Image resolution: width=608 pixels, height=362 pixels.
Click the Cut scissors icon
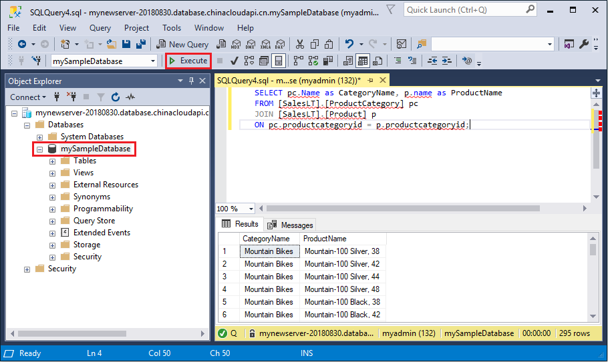coord(300,44)
